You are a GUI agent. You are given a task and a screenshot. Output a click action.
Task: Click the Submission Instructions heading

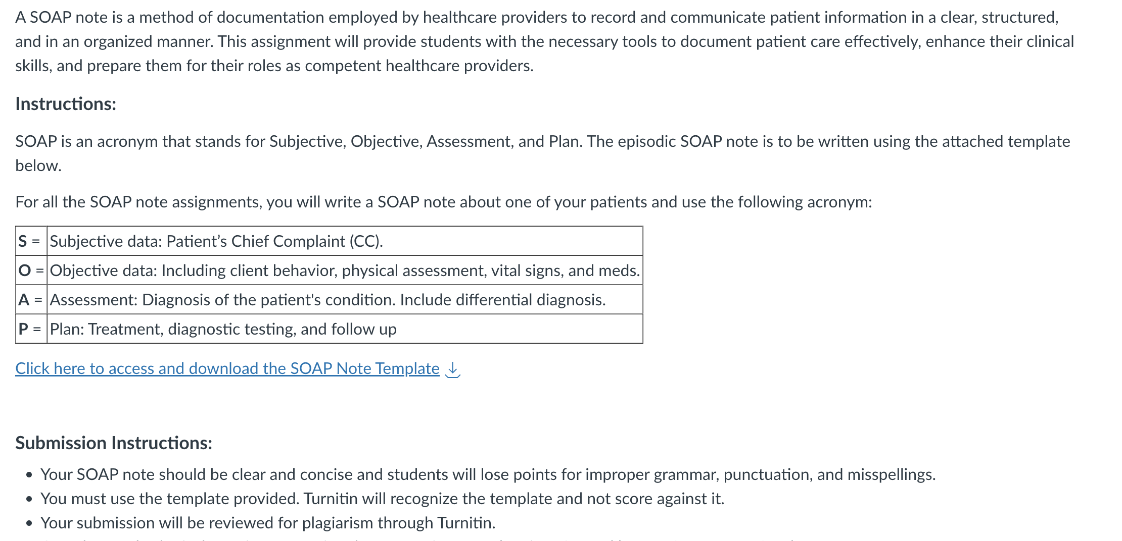[x=114, y=443]
